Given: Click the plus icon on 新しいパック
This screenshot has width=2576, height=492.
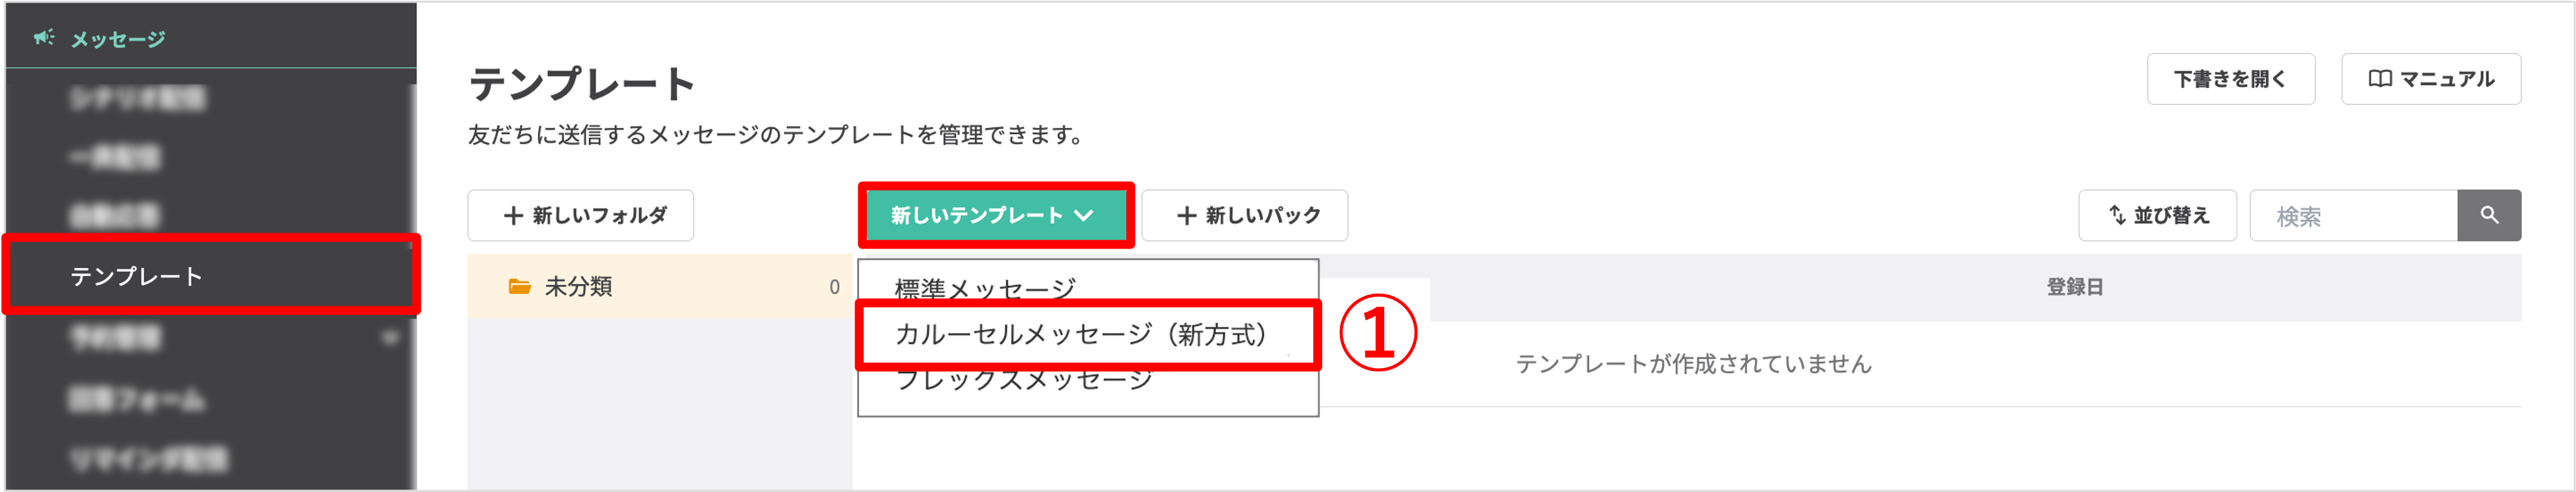Looking at the screenshot, I should (x=1188, y=214).
